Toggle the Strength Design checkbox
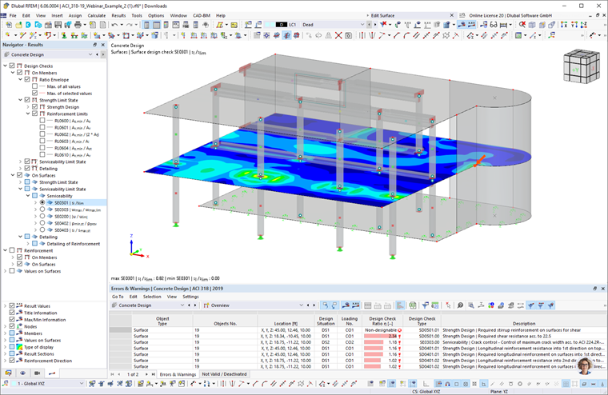Image resolution: width=608 pixels, height=395 pixels. pos(35,107)
